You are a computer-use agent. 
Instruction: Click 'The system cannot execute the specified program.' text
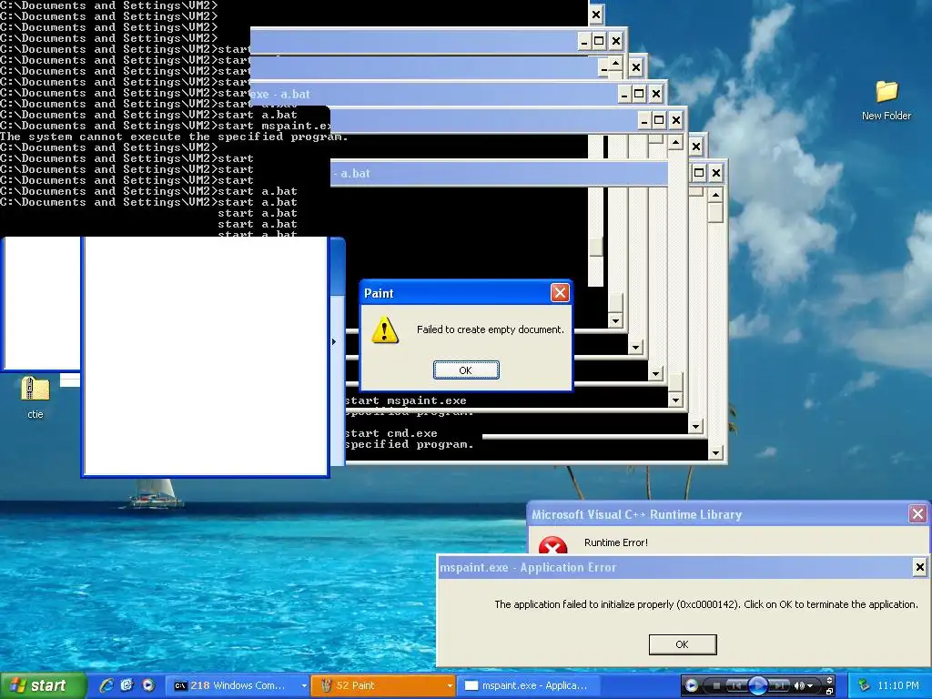click(x=174, y=137)
